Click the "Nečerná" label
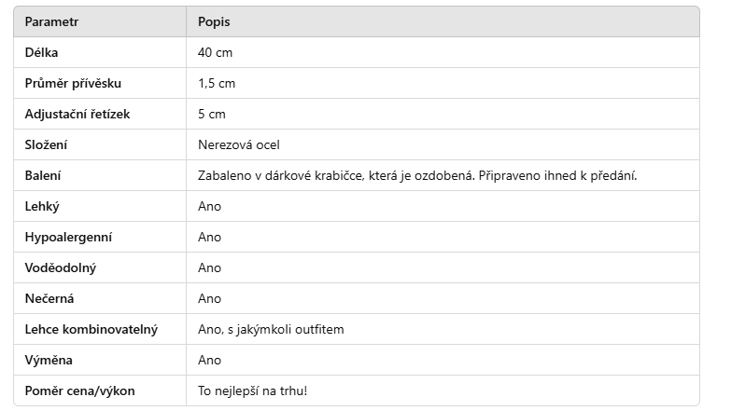This screenshot has height=411, width=745. point(49,298)
